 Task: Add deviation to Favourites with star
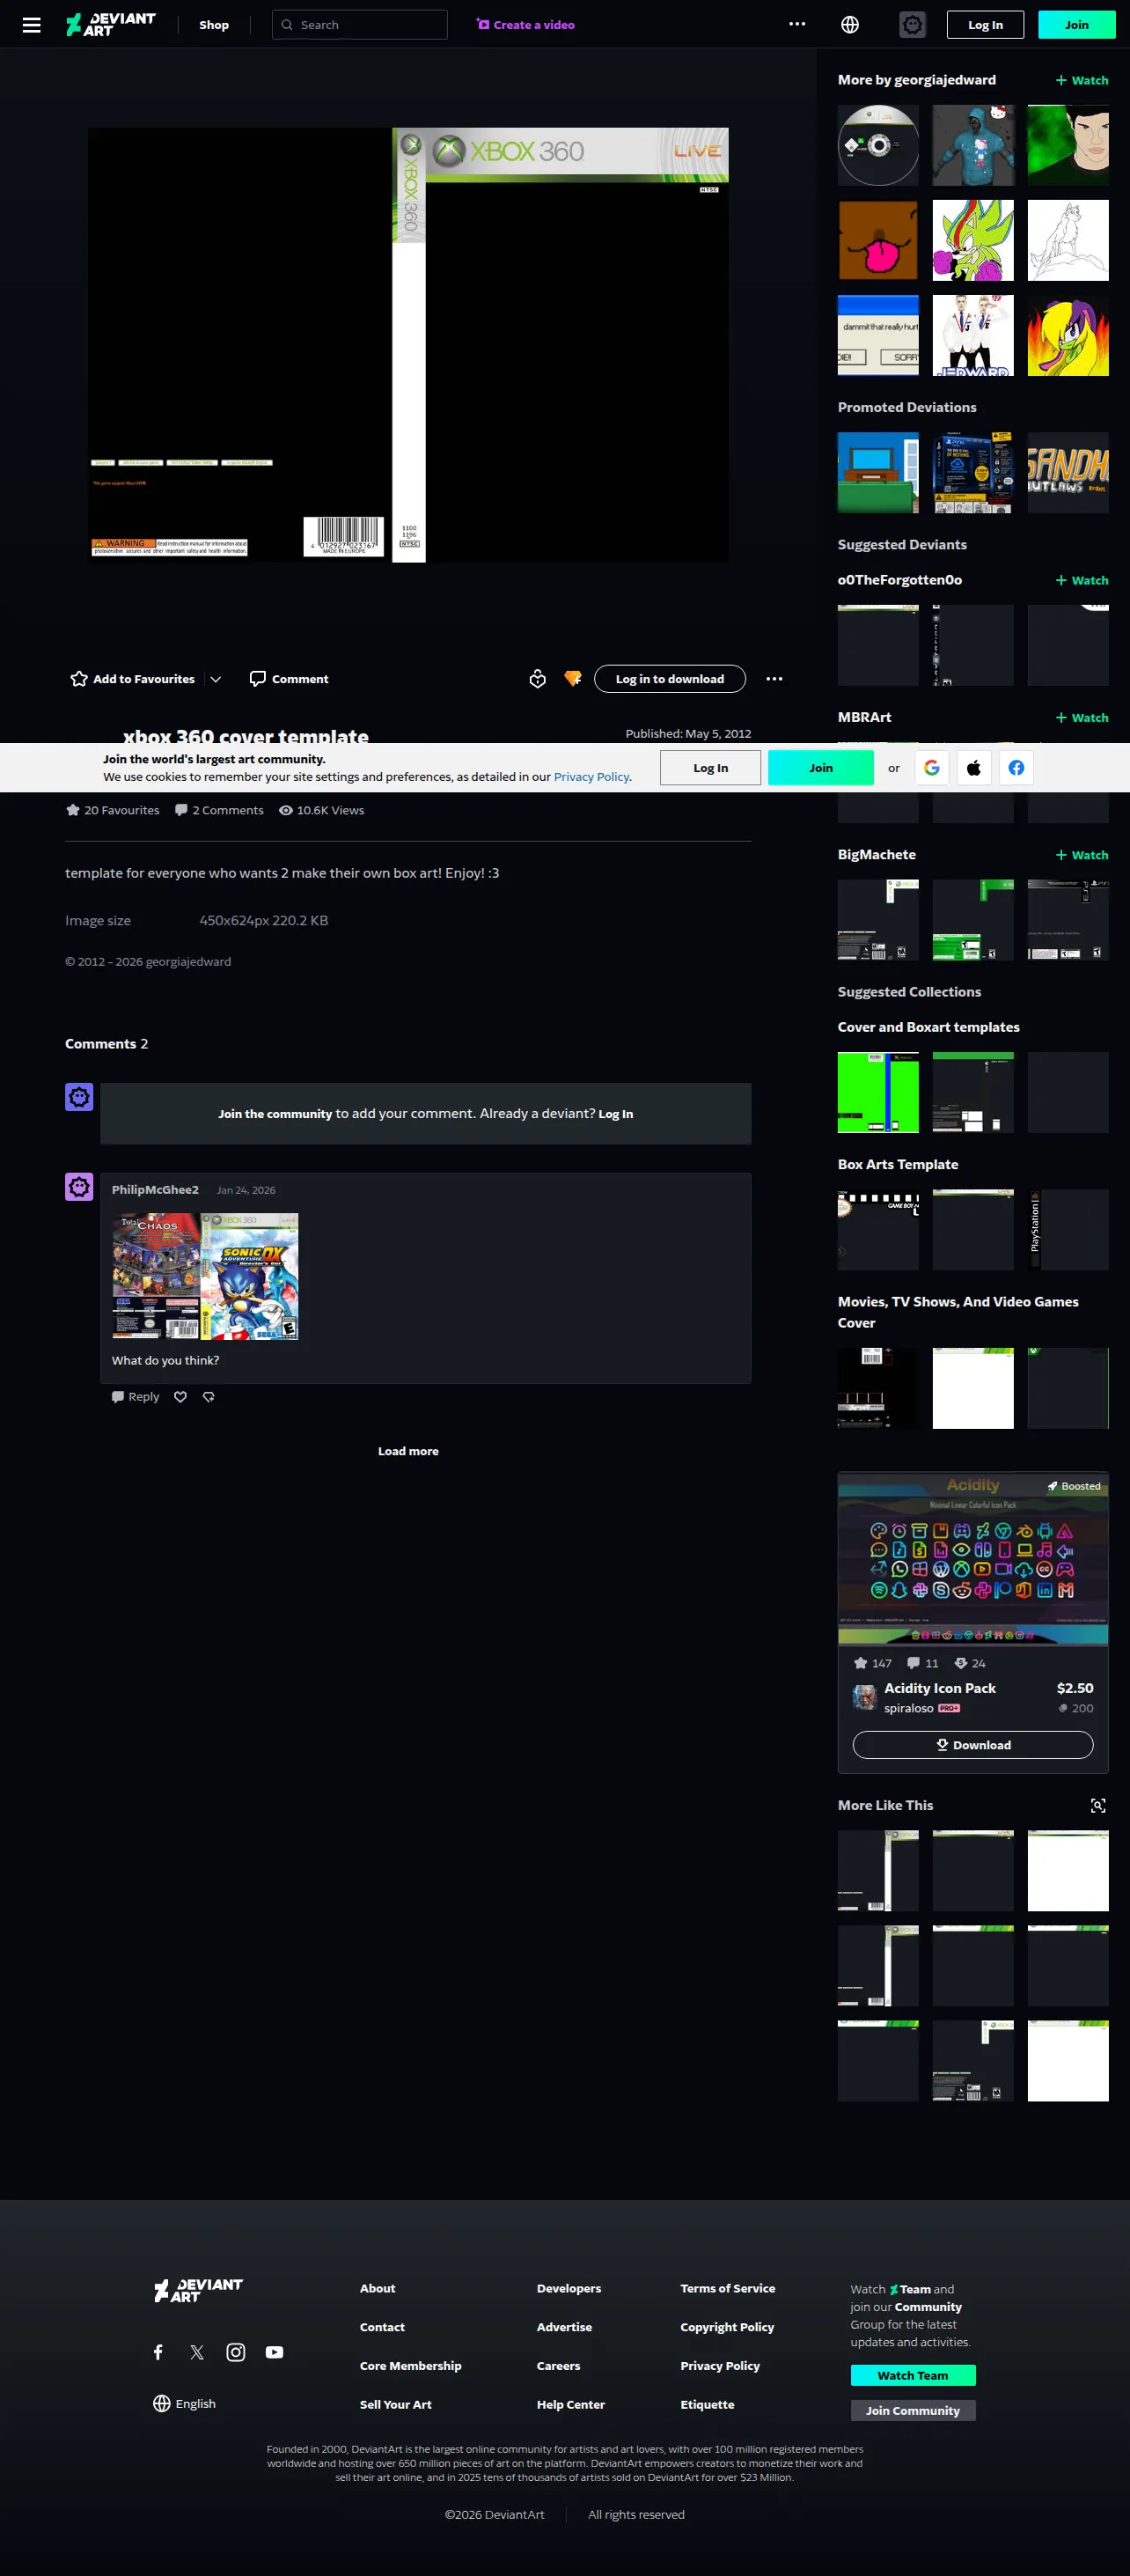132,679
